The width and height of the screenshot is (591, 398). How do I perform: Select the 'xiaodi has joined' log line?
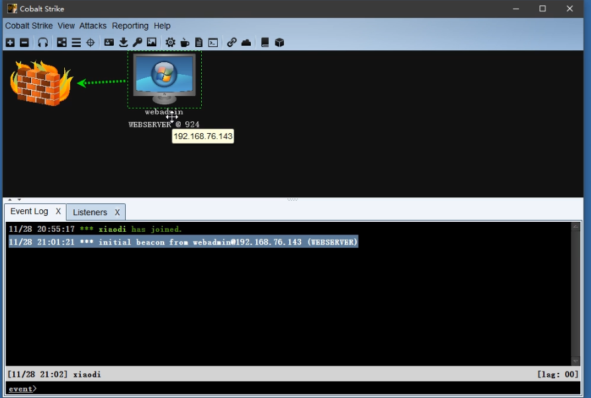click(95, 229)
